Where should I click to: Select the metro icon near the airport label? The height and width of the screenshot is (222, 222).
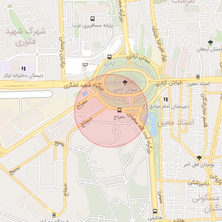[54, 215]
